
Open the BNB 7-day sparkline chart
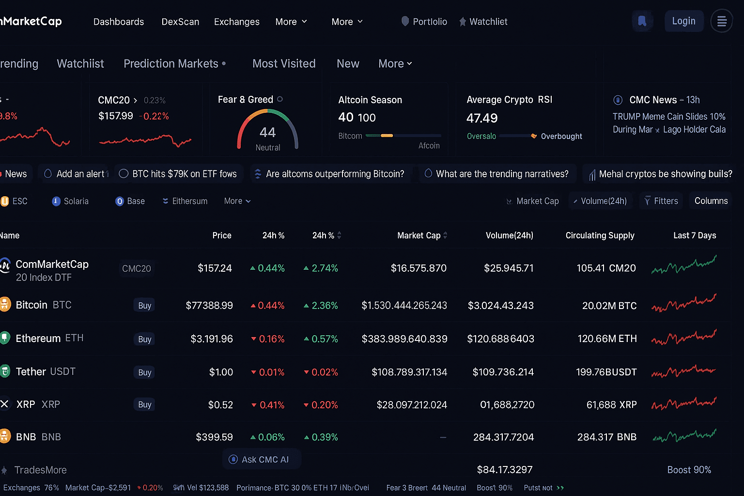pos(684,435)
